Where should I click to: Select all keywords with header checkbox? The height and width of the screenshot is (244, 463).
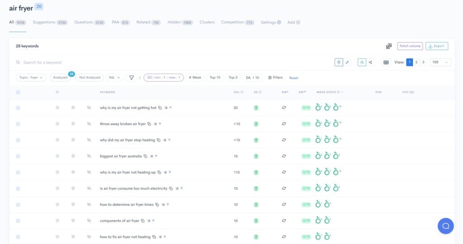18,92
